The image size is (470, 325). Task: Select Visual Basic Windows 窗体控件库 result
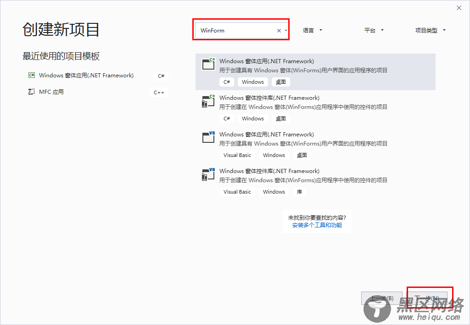[x=315, y=181]
